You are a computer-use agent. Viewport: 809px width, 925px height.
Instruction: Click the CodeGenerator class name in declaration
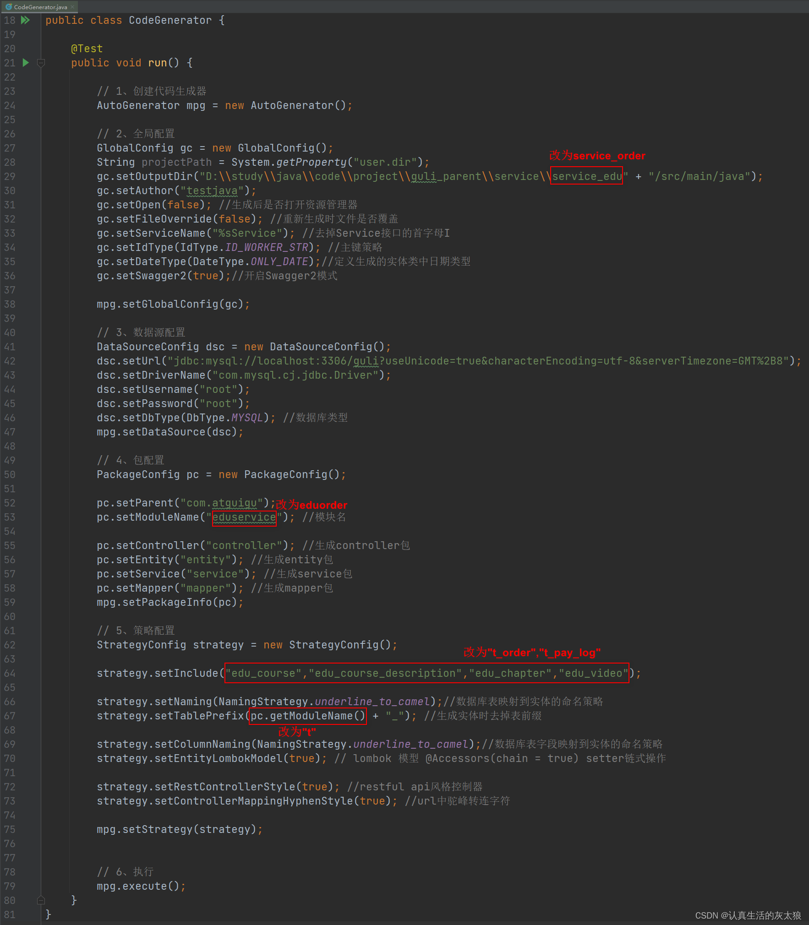point(170,20)
